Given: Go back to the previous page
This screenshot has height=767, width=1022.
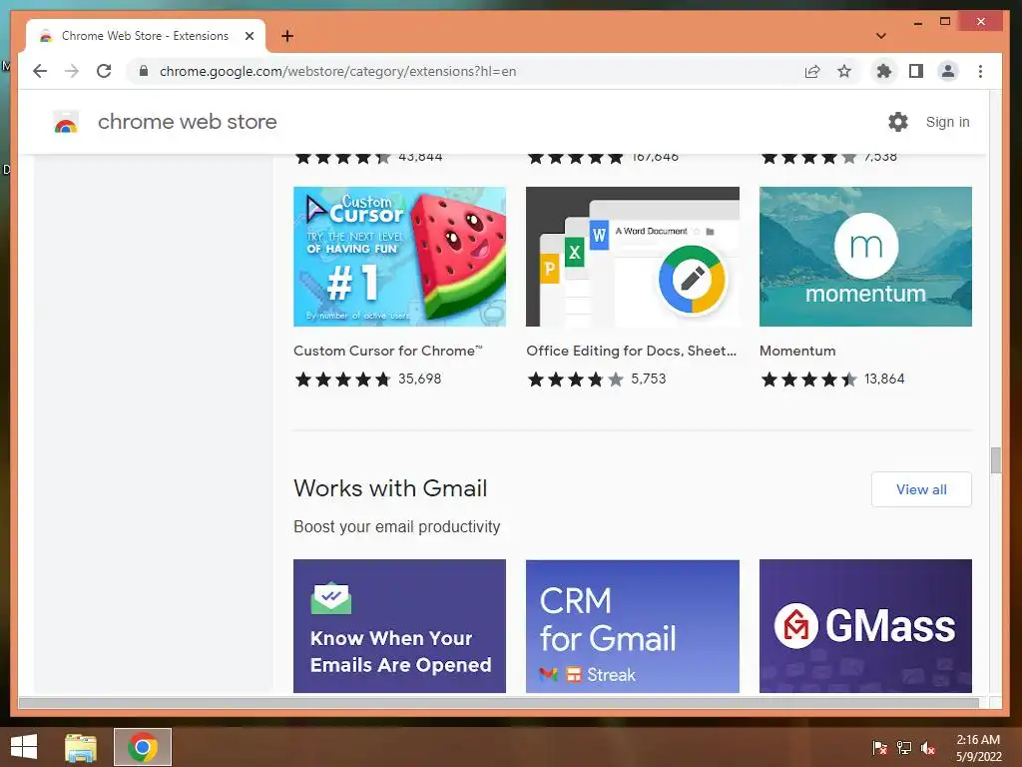Looking at the screenshot, I should pyautogui.click(x=40, y=71).
